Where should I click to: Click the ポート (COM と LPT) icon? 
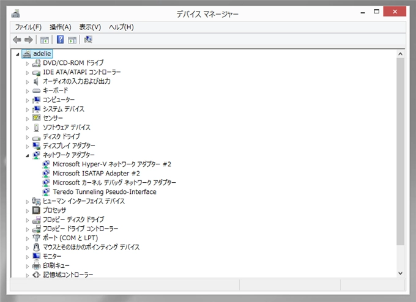click(x=36, y=238)
